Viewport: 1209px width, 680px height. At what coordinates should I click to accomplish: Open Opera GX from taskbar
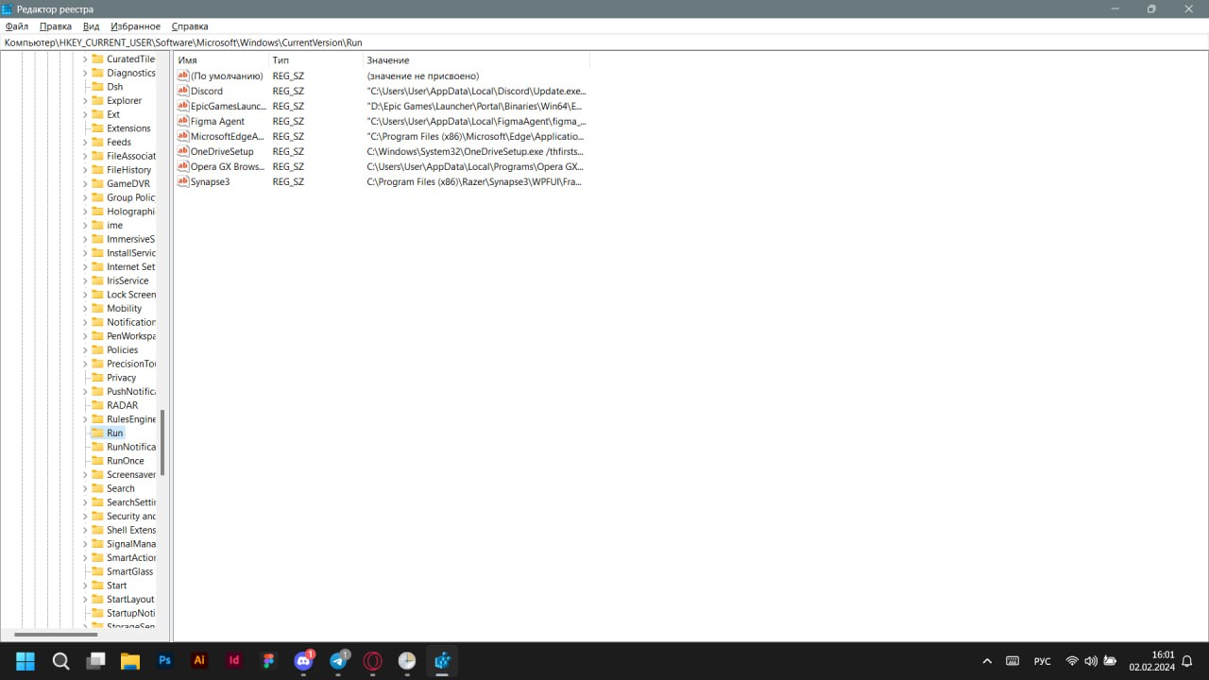coord(373,661)
